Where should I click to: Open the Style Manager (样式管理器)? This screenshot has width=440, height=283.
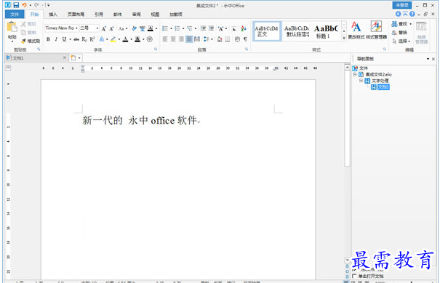(x=376, y=30)
